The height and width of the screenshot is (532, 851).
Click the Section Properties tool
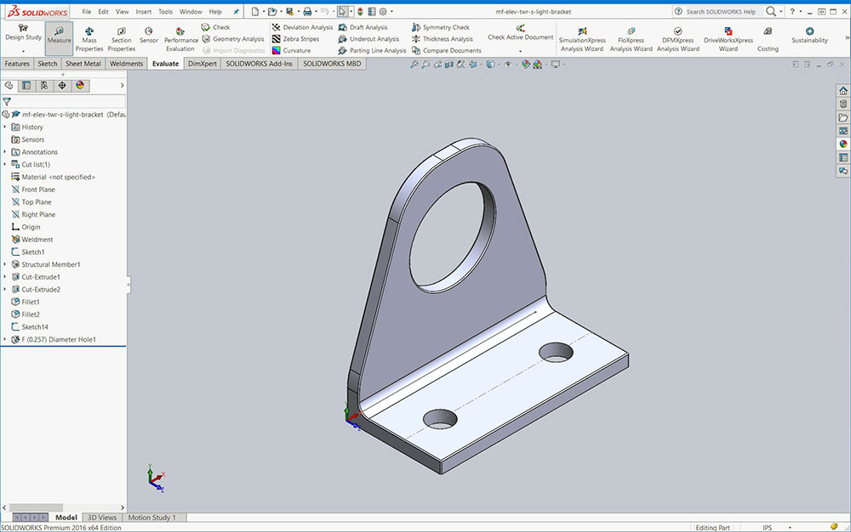click(121, 39)
